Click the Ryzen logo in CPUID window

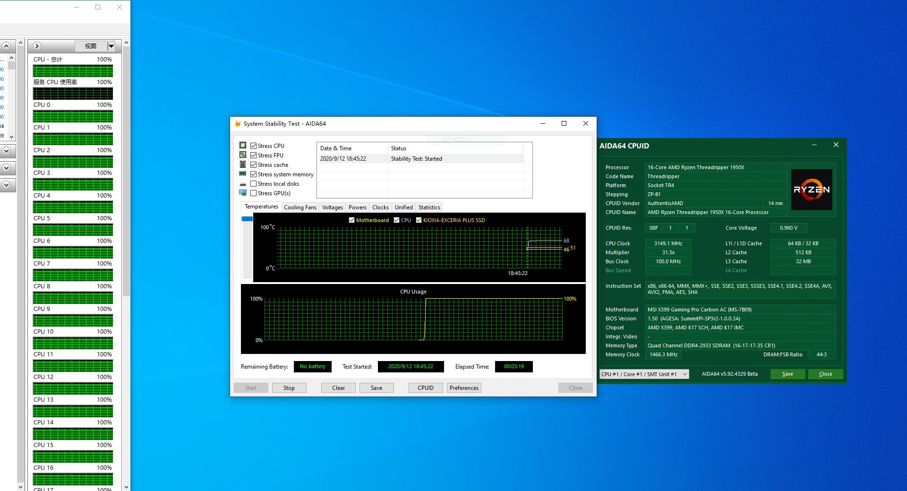point(811,190)
